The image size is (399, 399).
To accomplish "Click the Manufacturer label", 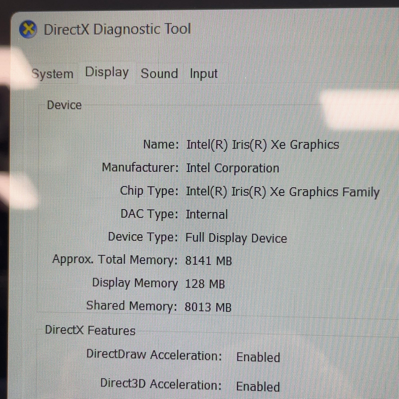I will click(140, 167).
